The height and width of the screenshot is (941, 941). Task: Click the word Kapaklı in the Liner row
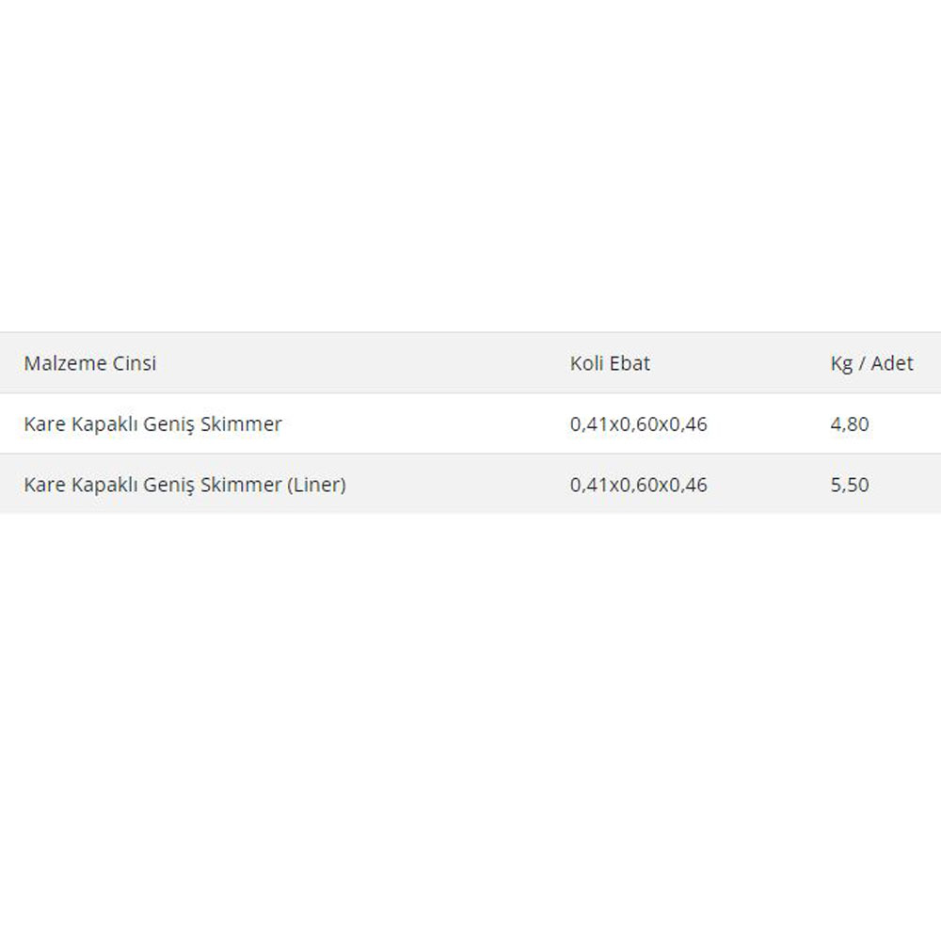pos(104,486)
